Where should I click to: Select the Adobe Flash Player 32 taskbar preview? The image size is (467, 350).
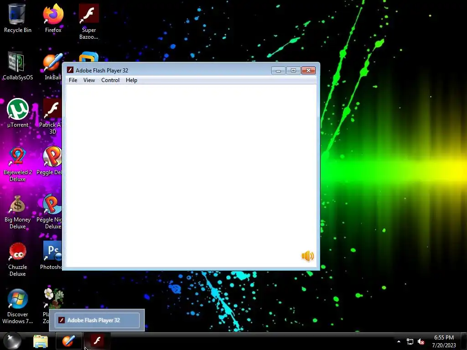coord(97,320)
